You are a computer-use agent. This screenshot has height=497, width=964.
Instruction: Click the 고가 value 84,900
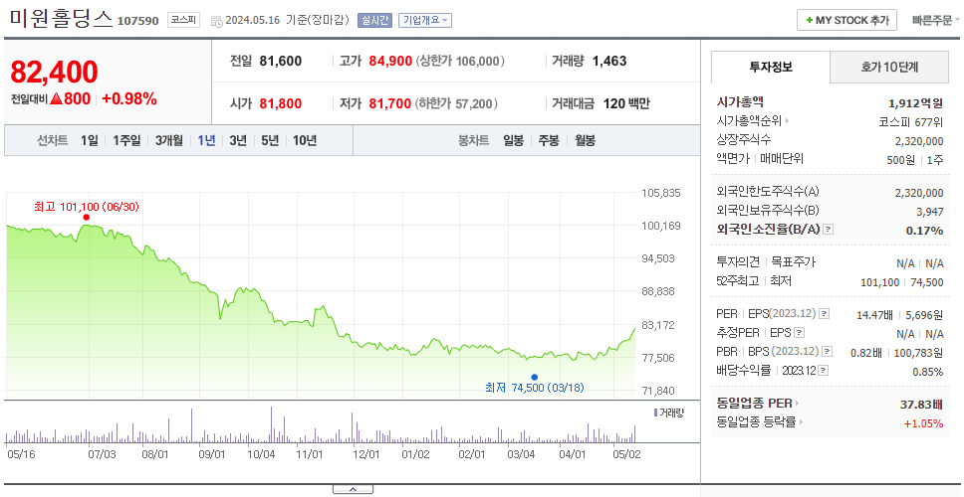coord(390,62)
